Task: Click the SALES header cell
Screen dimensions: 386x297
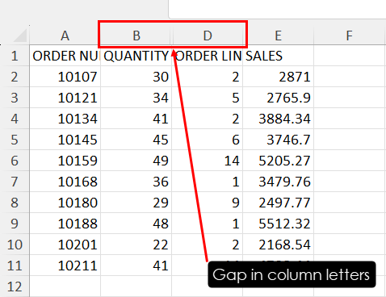Action: click(278, 56)
